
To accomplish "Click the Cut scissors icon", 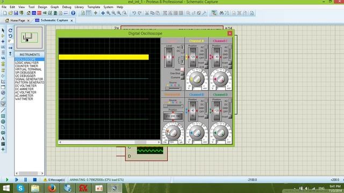I will pyautogui.click(x=147, y=13).
